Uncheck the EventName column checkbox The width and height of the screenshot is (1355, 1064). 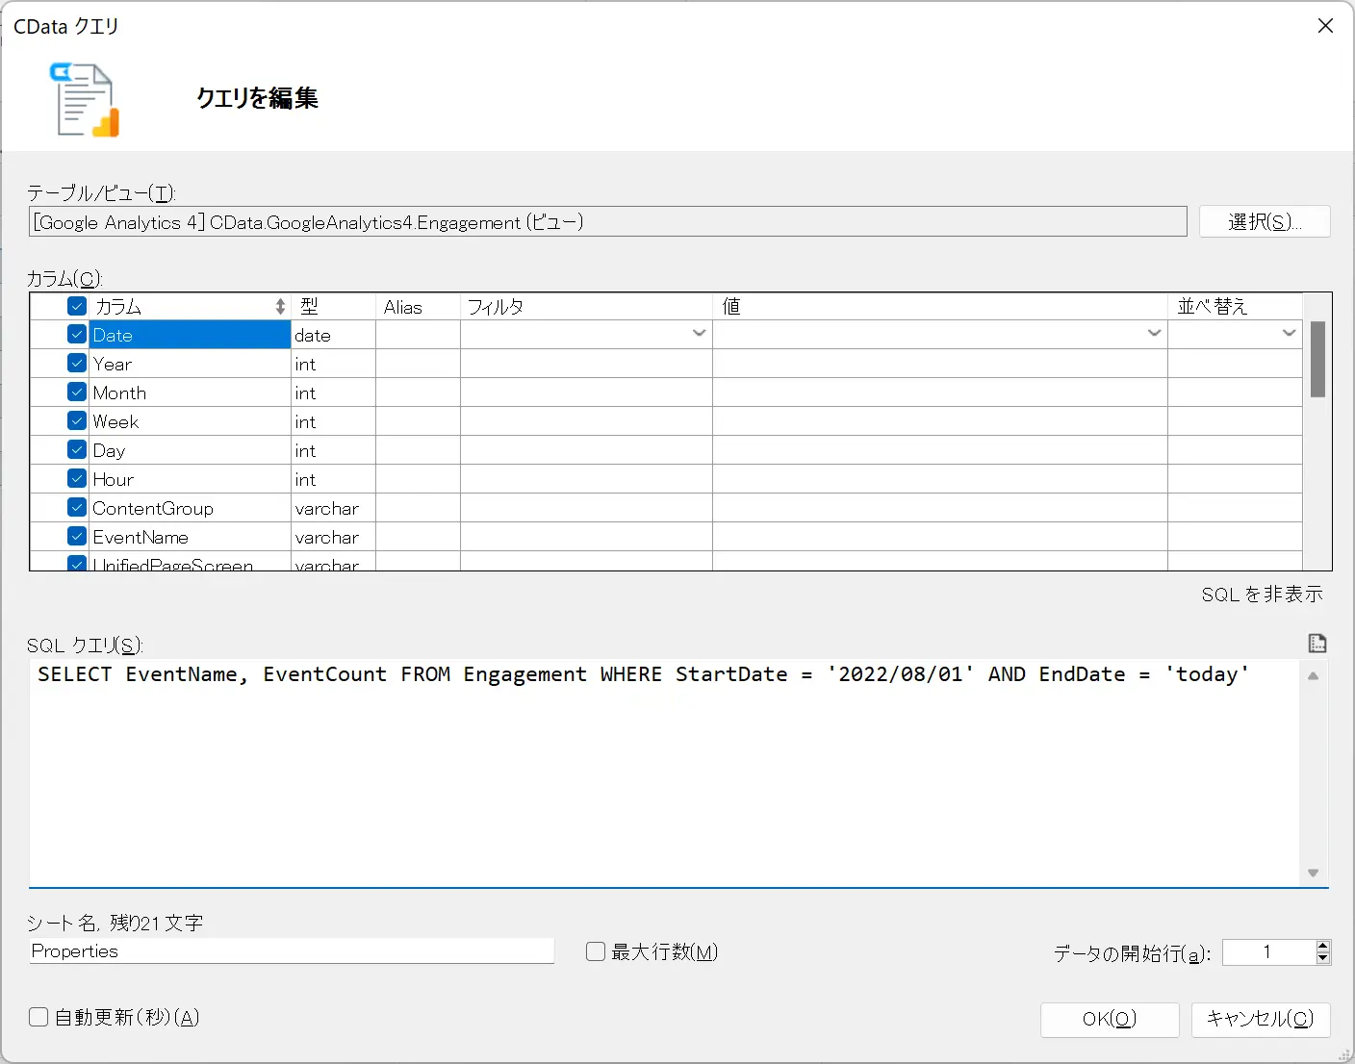click(x=77, y=536)
